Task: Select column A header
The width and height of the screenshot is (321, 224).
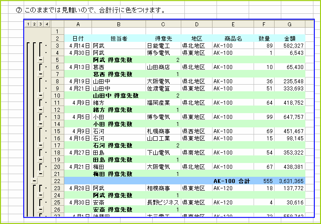Action: tap(78, 24)
